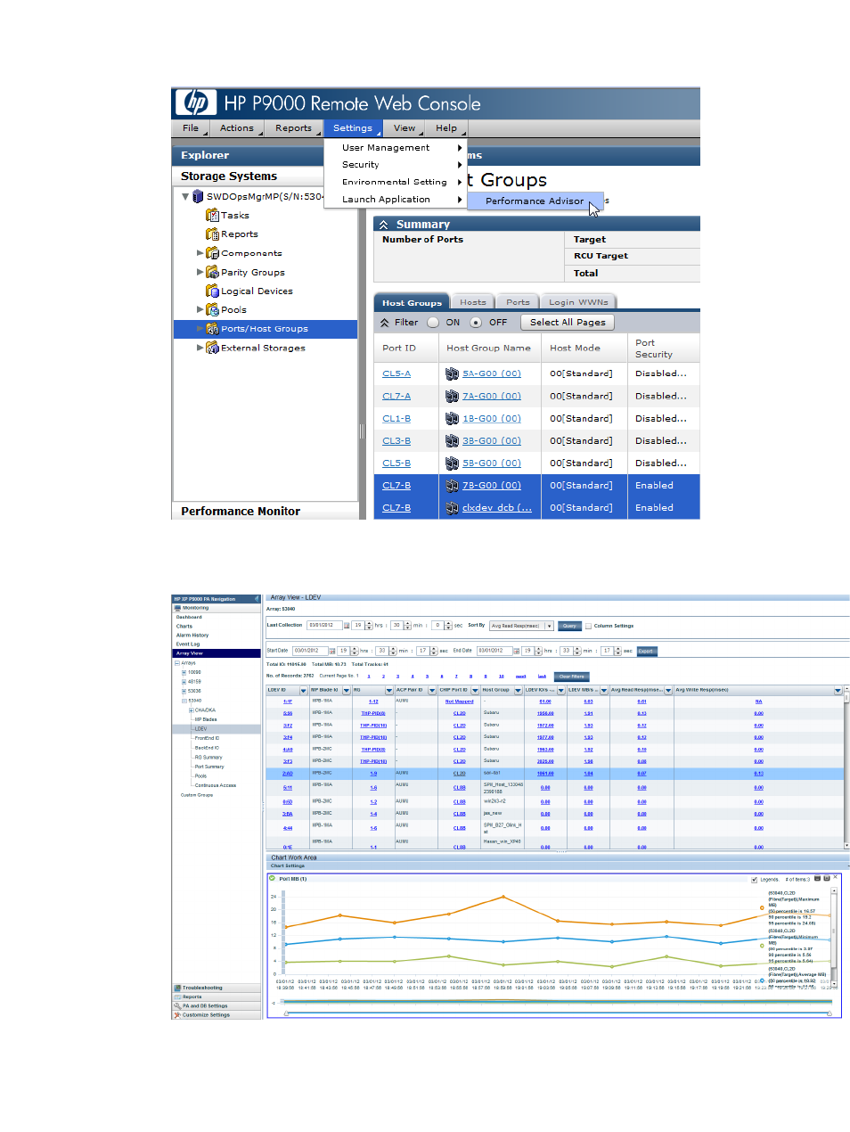This screenshot has width=850, height=1132.
Task: Expand array 10090 in the Arrays tree
Action: coord(184,672)
